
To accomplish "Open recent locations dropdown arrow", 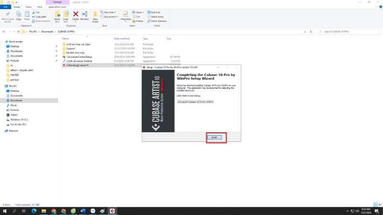I will pyautogui.click(x=14, y=32).
